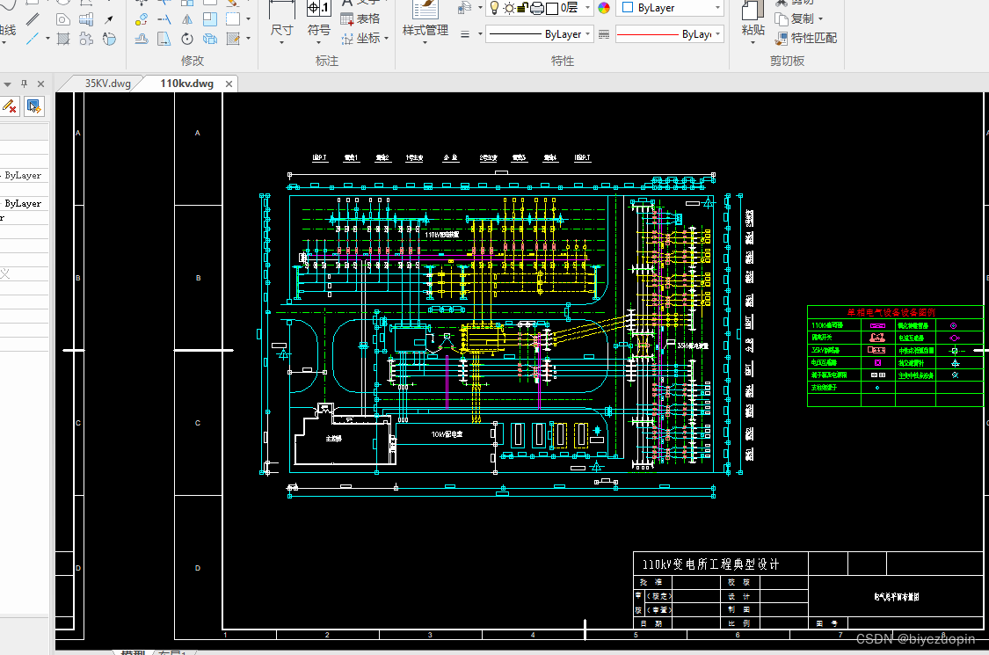
Task: Click the puzzle piece block icon
Action: (x=86, y=39)
